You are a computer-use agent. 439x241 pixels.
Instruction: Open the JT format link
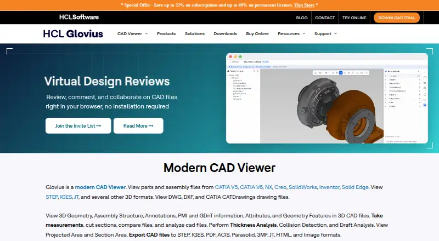tap(76, 197)
